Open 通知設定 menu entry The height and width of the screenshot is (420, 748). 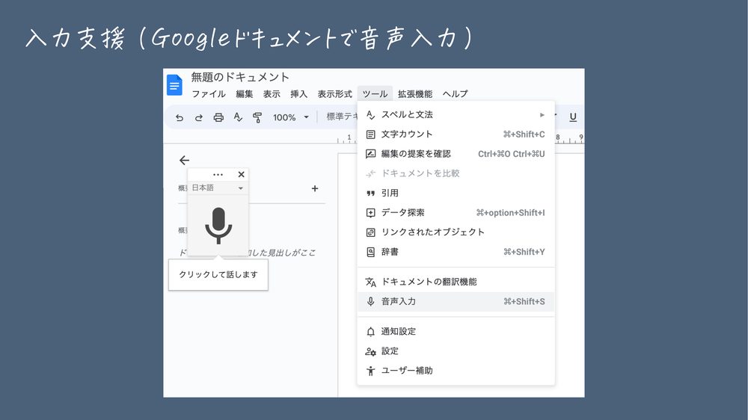pyautogui.click(x=456, y=331)
